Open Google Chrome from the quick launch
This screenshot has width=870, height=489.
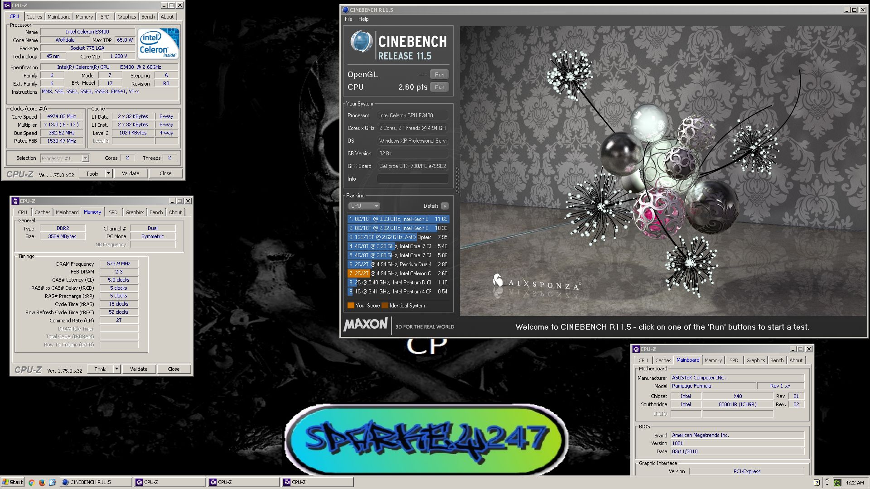coord(31,482)
